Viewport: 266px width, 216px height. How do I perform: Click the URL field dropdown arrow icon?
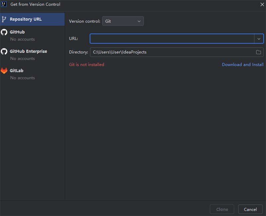(x=259, y=39)
